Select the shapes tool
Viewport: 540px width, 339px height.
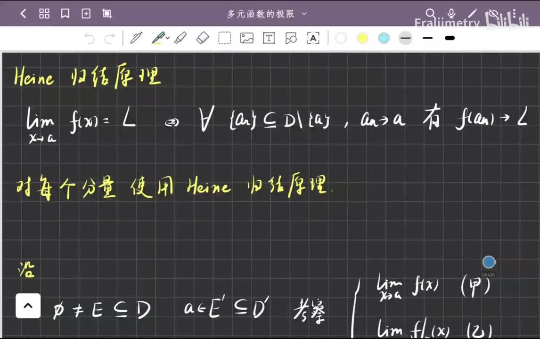[291, 38]
